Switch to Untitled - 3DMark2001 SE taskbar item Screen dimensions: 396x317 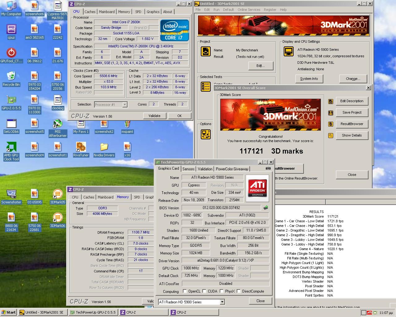[43, 312]
